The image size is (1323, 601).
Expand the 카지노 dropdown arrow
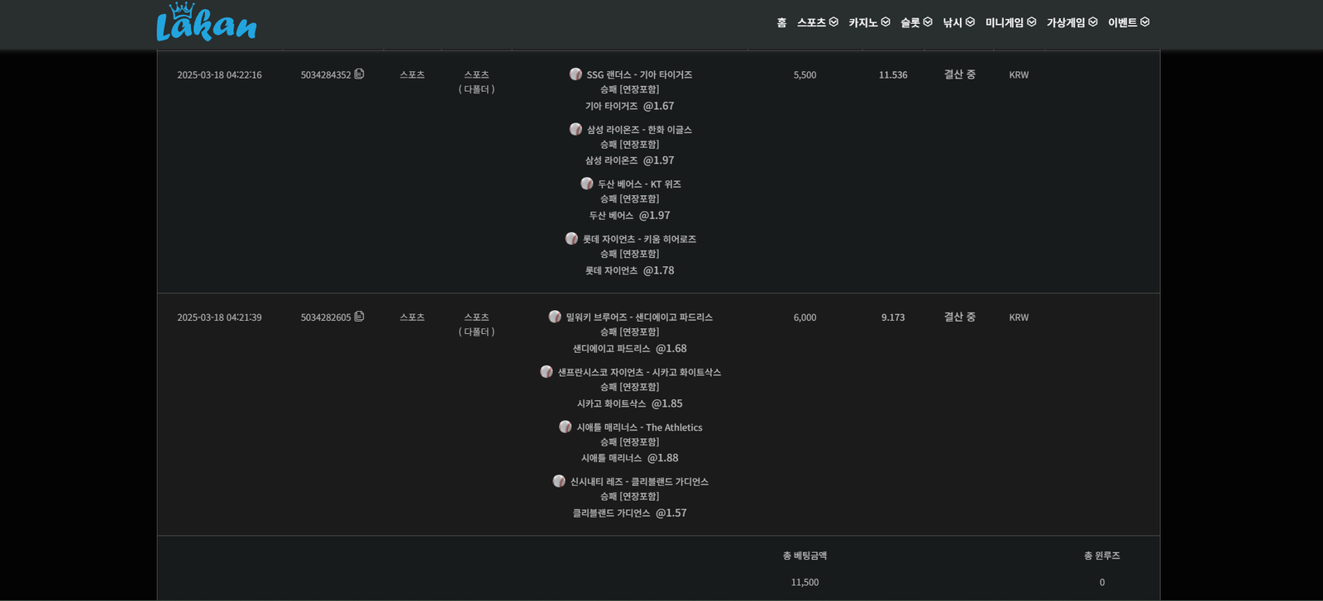(886, 22)
